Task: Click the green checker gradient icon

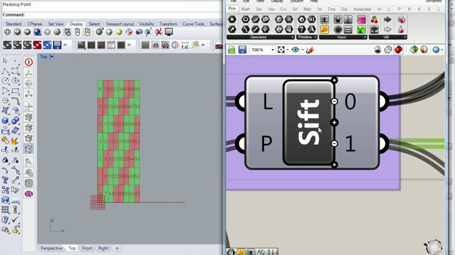Action: [x=362, y=29]
